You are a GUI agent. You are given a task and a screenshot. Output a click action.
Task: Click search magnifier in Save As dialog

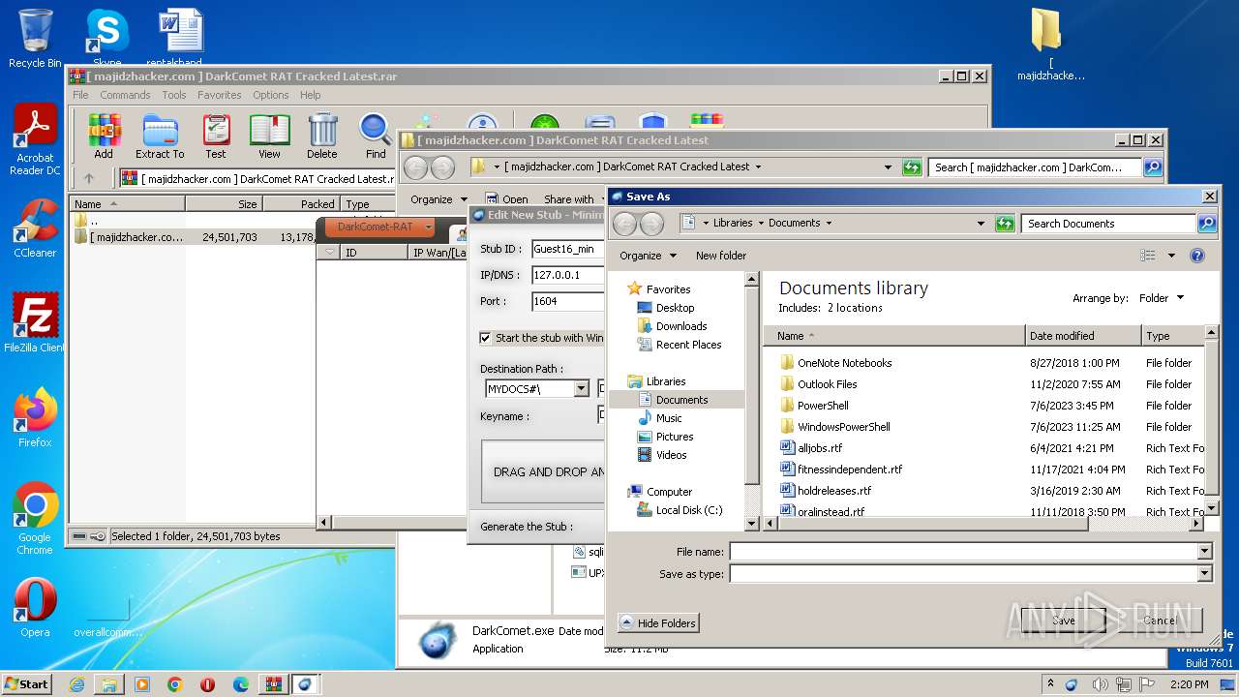pos(1206,224)
